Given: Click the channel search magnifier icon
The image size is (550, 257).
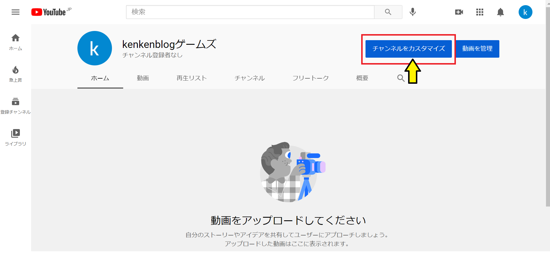Looking at the screenshot, I should click(401, 78).
